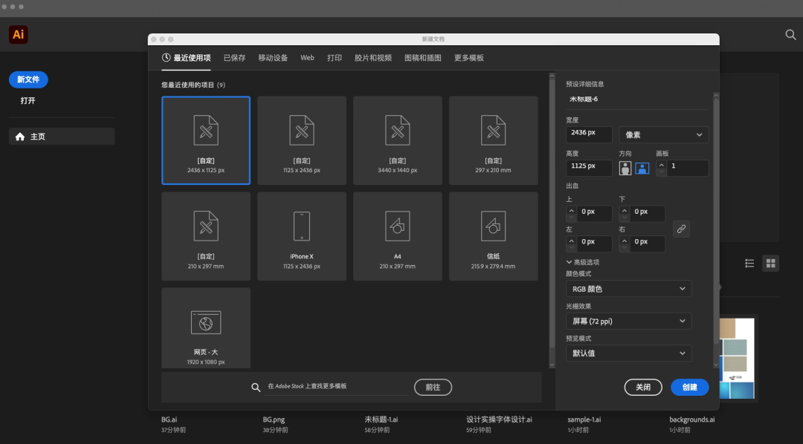Click the link bleed values chain icon
Viewport: 803px width, 444px height.
coord(681,229)
